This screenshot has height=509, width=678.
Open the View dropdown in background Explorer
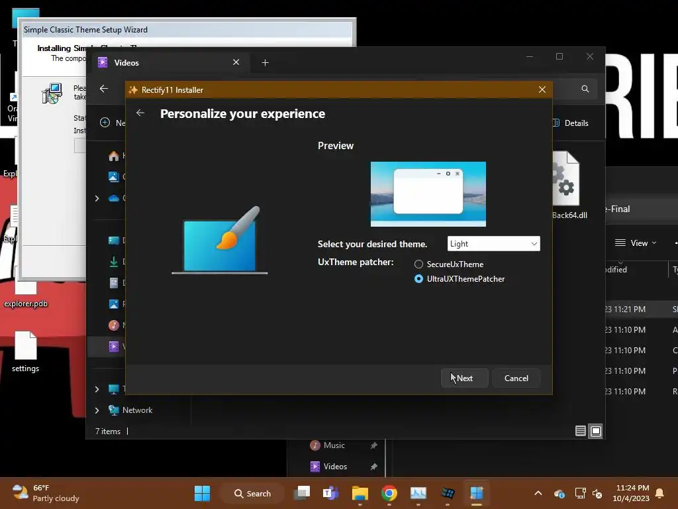(x=636, y=243)
